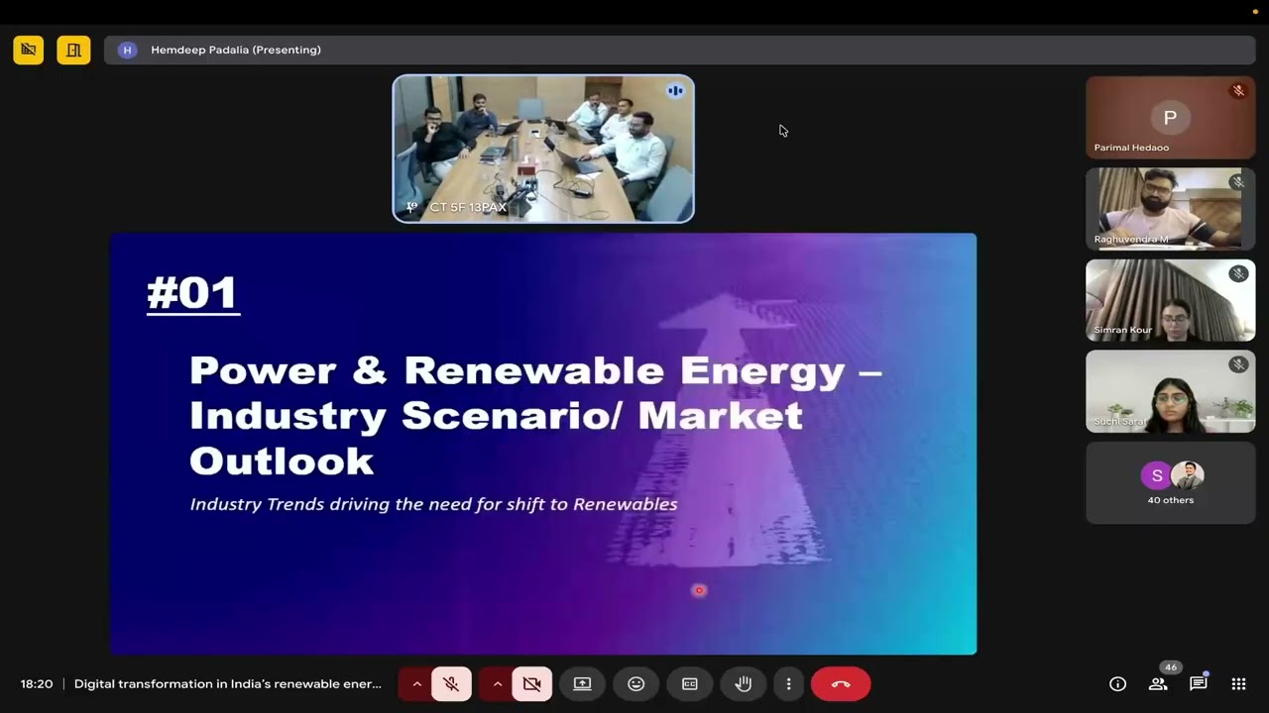Raise your hand
The width and height of the screenshot is (1269, 713).
point(744,684)
